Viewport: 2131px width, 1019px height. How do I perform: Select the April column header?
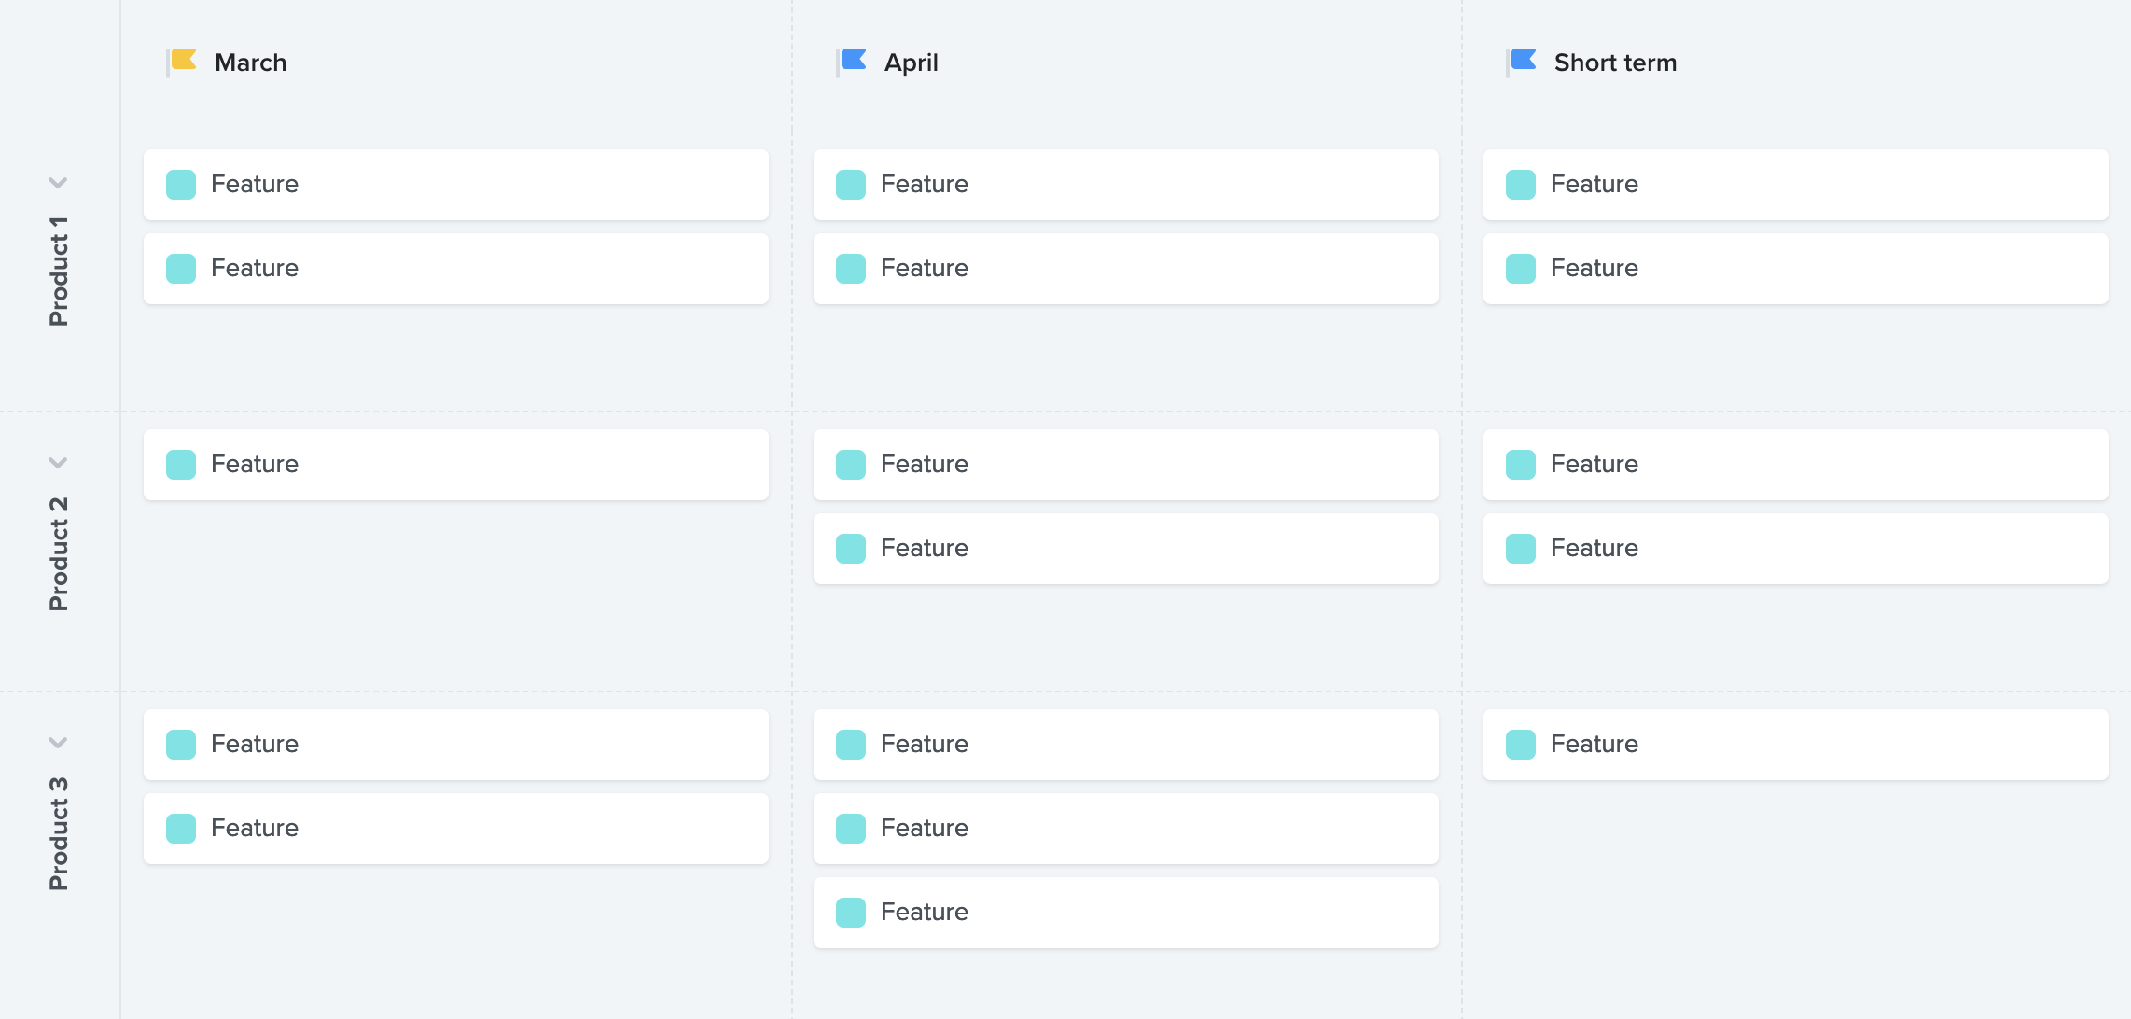click(912, 63)
